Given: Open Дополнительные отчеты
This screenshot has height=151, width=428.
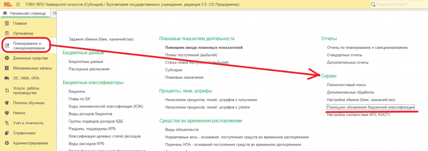Looking at the screenshot, I should pyautogui.click(x=348, y=62).
